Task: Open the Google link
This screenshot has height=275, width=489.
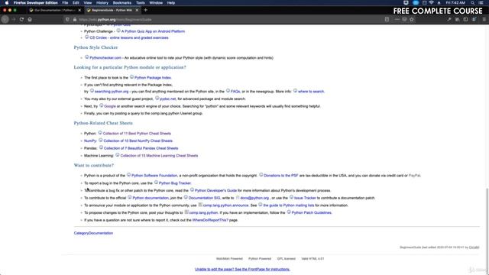Action: (x=110, y=106)
